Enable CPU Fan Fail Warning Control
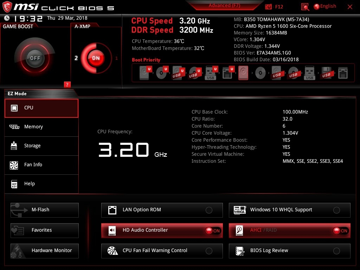 (x=209, y=251)
